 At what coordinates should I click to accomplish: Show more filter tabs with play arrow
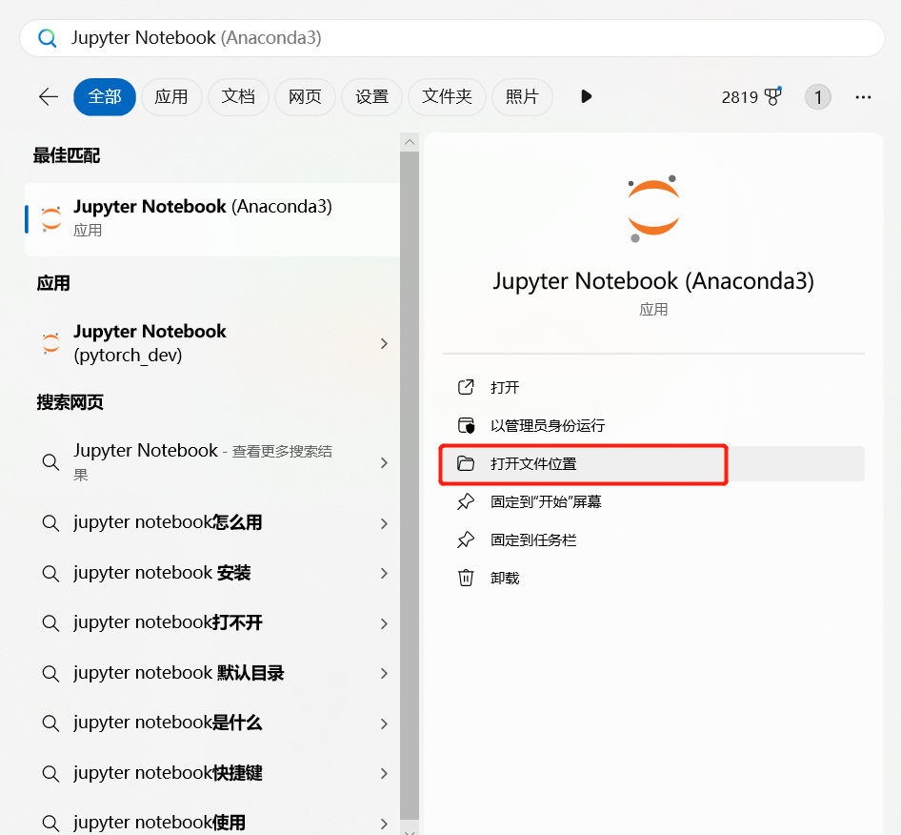[586, 96]
